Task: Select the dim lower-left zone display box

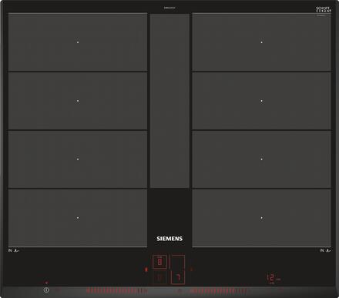Action: pos(159,277)
